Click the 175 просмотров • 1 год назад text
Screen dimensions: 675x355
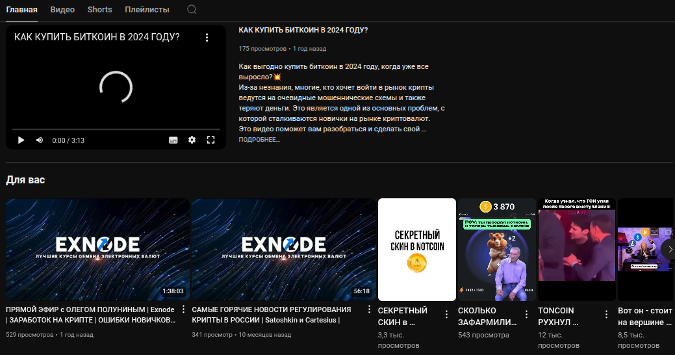[283, 49]
